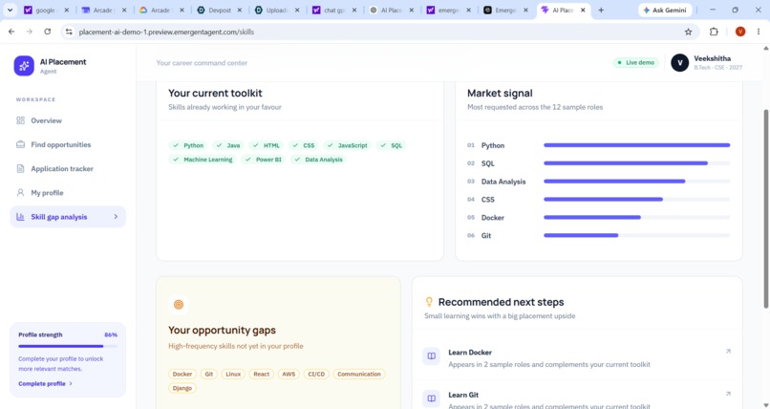Go to Find opportunities
The width and height of the screenshot is (770, 409).
[x=68, y=144]
